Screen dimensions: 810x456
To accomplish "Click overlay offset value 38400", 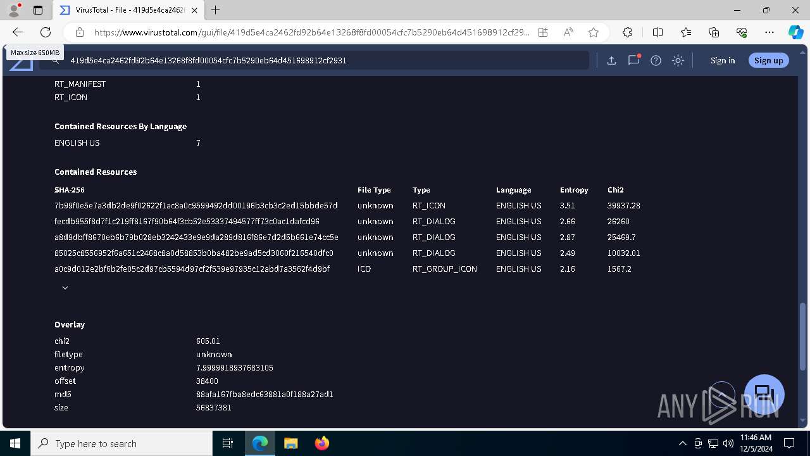I will coord(207,381).
